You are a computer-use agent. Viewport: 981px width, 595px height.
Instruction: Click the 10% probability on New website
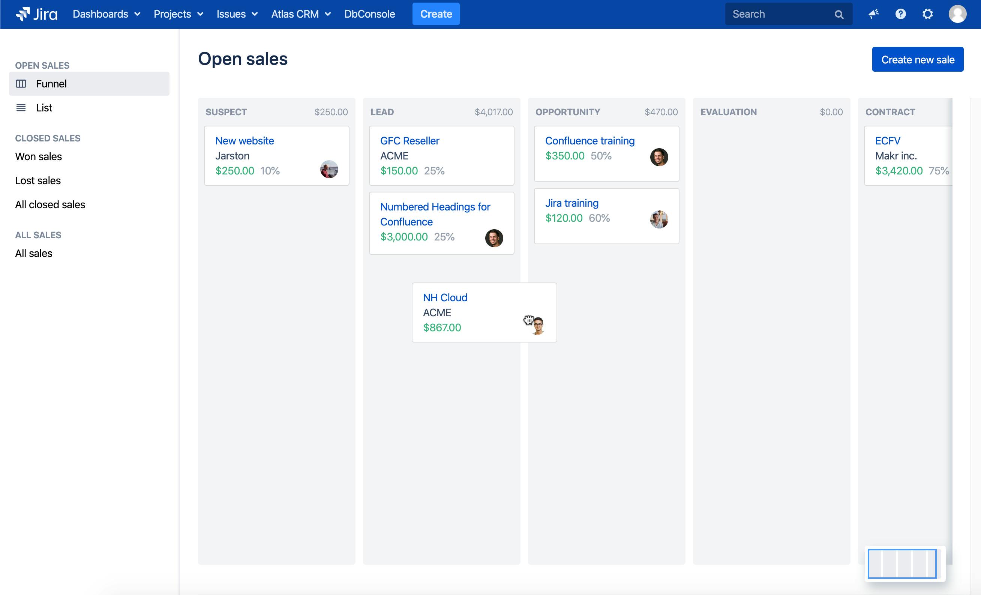[270, 170]
